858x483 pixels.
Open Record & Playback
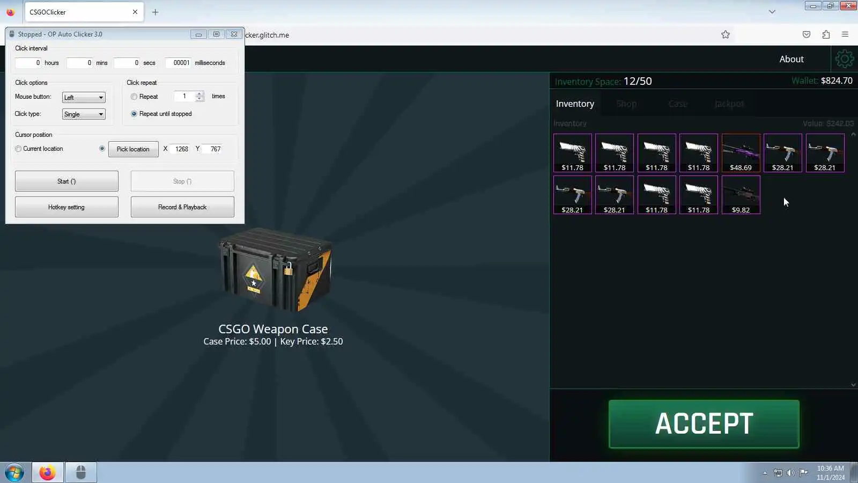click(x=182, y=207)
